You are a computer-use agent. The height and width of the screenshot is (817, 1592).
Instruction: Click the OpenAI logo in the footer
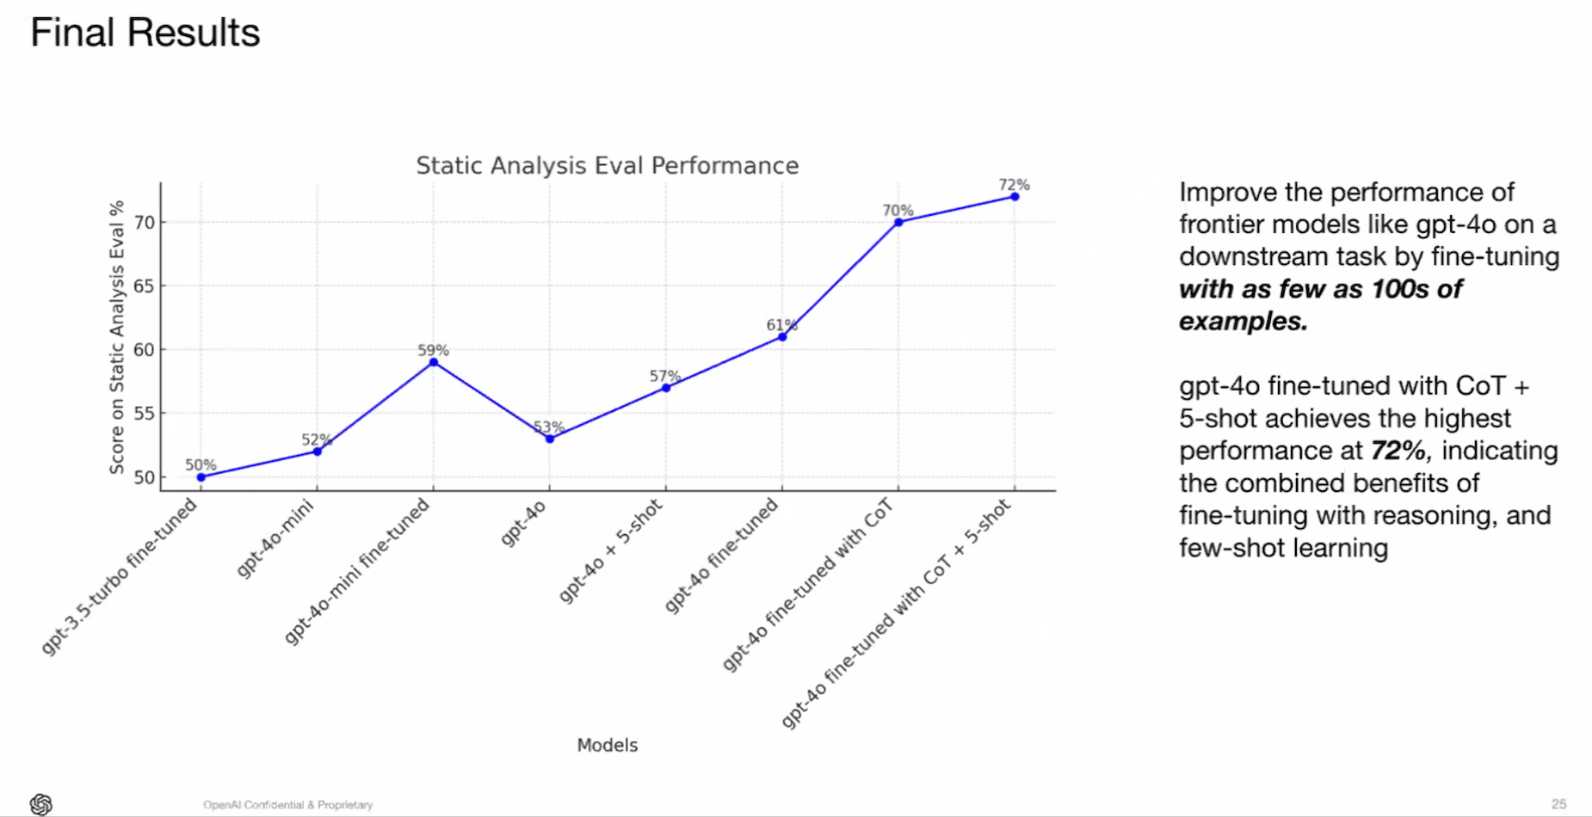[40, 804]
